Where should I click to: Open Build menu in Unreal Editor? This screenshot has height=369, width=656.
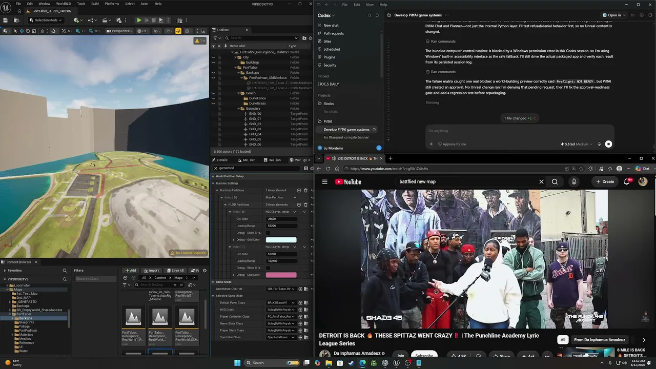coord(95,4)
